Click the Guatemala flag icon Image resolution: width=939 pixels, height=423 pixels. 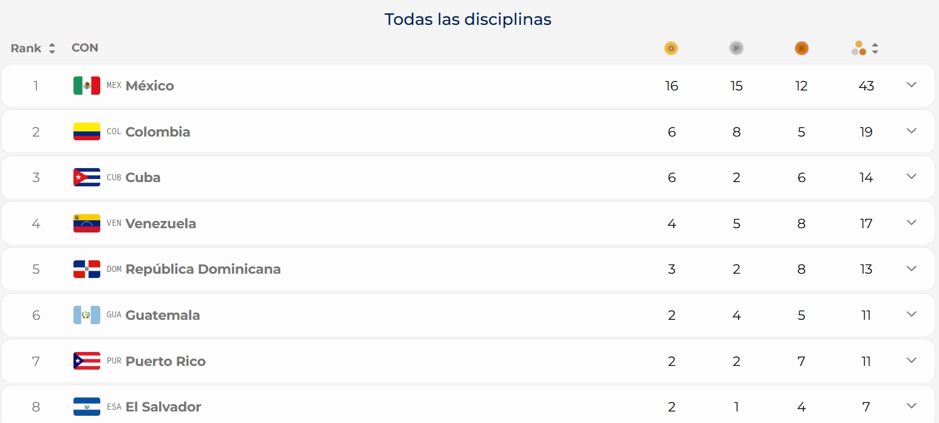click(x=87, y=315)
